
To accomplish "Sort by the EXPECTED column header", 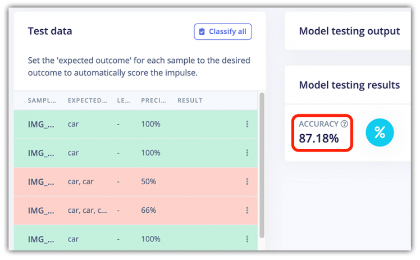I will pyautogui.click(x=87, y=101).
